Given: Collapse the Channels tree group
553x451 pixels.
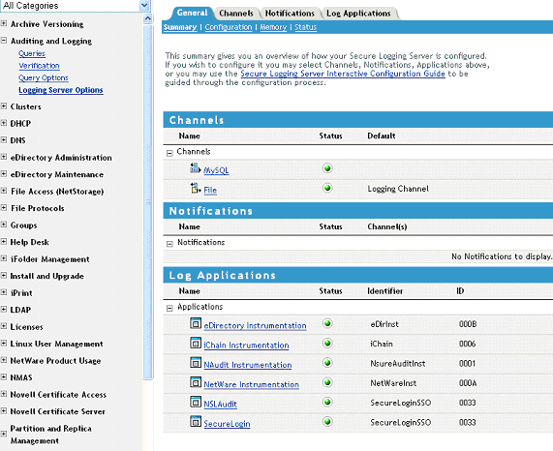Looking at the screenshot, I should click(x=169, y=153).
